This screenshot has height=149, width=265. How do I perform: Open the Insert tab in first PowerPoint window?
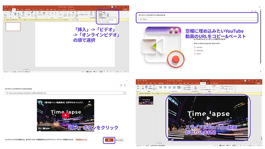tap(14, 9)
